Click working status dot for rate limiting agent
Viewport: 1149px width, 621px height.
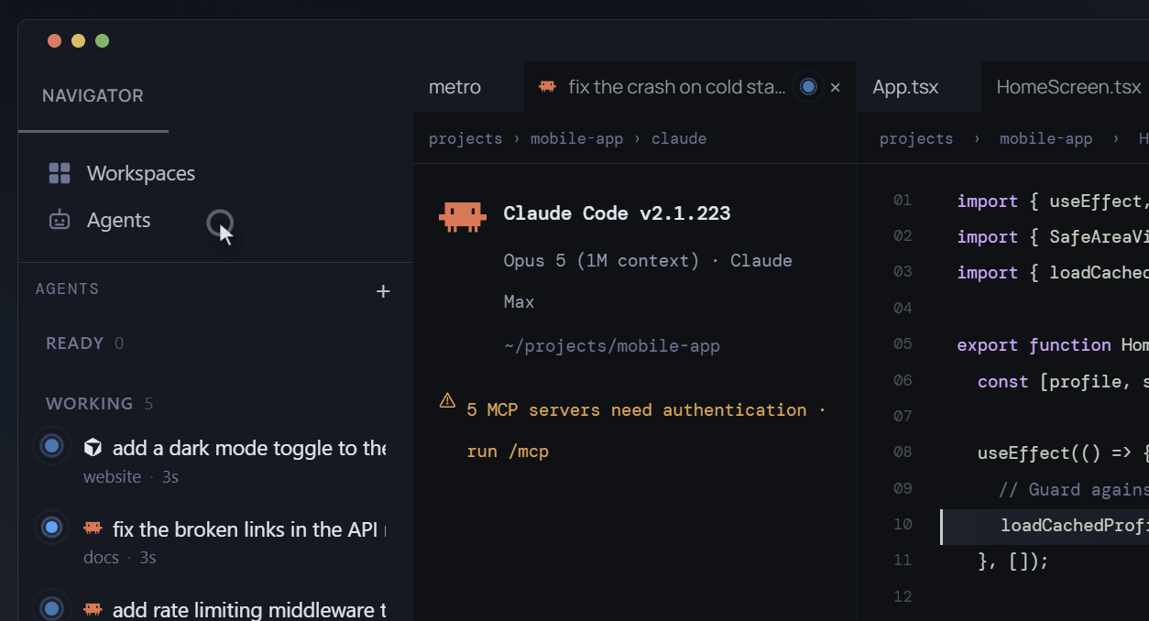coord(52,607)
